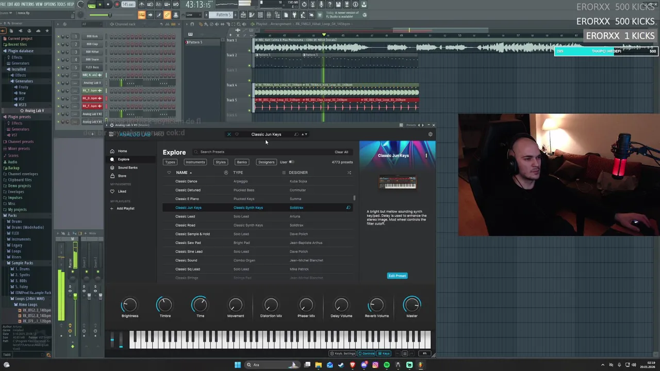Viewport: 660px width, 371px height.
Task: Click preset list vertical scrollbar
Action: click(x=354, y=198)
